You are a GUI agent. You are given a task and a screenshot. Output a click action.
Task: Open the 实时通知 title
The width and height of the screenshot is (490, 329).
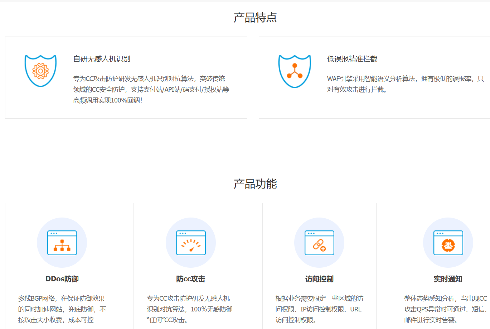point(448,279)
